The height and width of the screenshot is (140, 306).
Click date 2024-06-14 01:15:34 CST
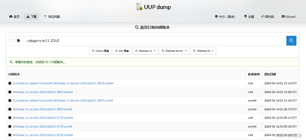[x=281, y=100]
